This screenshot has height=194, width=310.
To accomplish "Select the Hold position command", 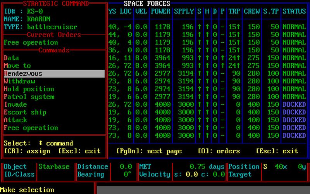I will [x=29, y=89].
